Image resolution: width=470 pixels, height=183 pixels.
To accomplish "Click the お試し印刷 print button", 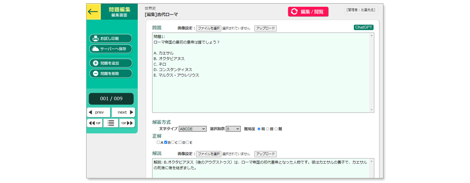I will 110,39.
